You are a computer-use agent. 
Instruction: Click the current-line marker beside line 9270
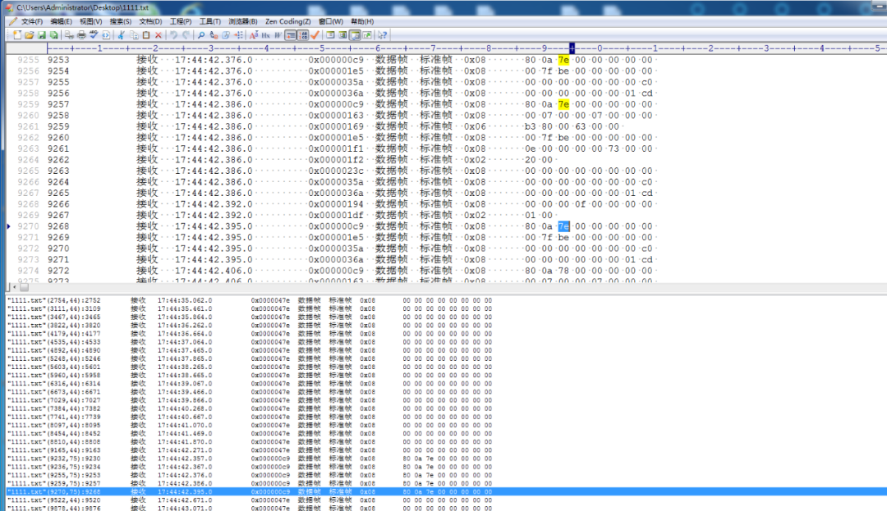(8, 226)
